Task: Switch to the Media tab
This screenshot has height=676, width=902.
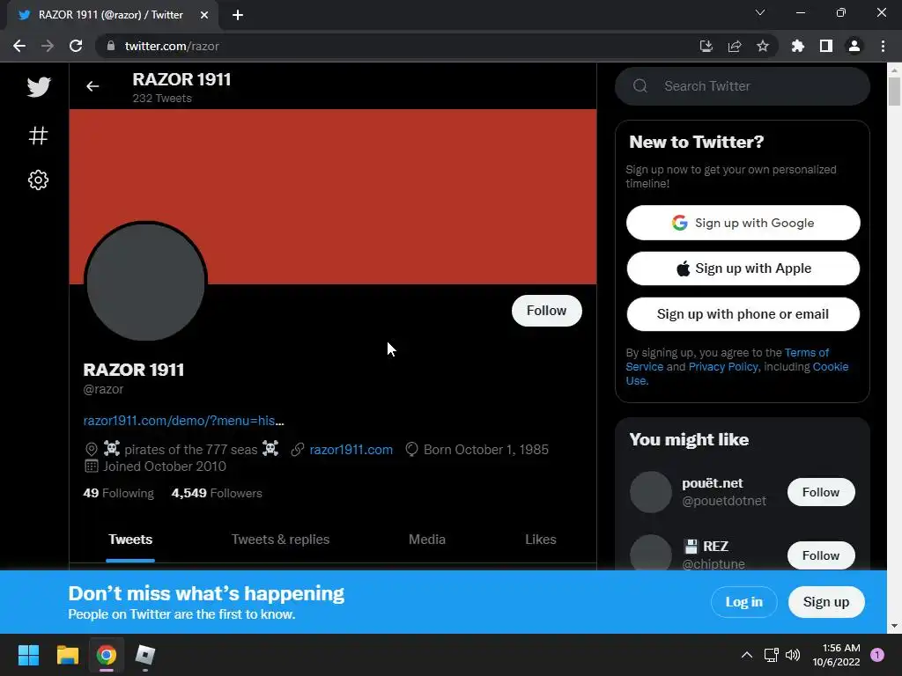Action: [427, 540]
